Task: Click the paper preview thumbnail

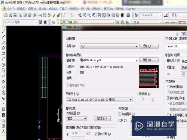Action: pos(149,77)
